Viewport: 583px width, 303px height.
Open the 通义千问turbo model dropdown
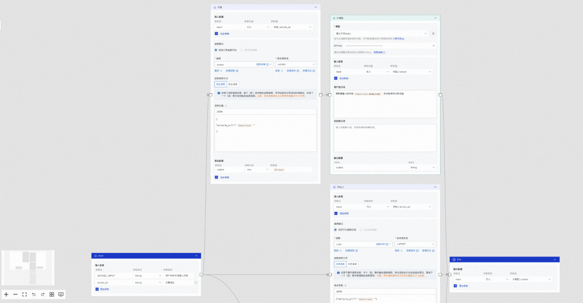[x=381, y=33]
